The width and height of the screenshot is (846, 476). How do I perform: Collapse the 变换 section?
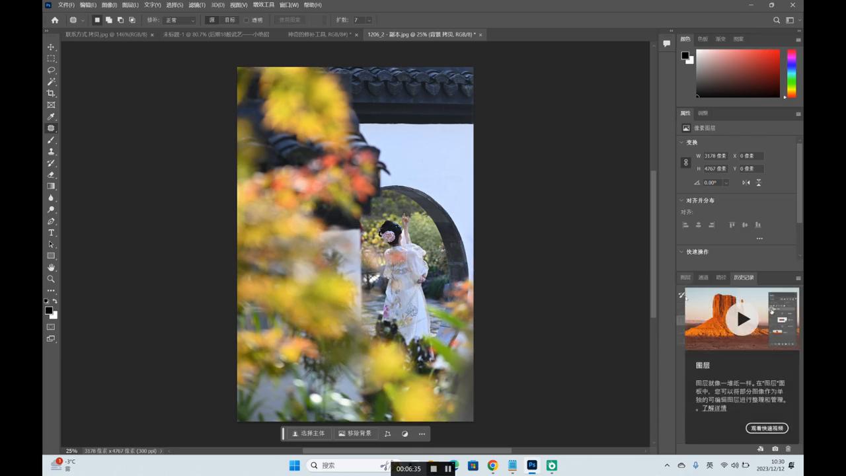[681, 143]
